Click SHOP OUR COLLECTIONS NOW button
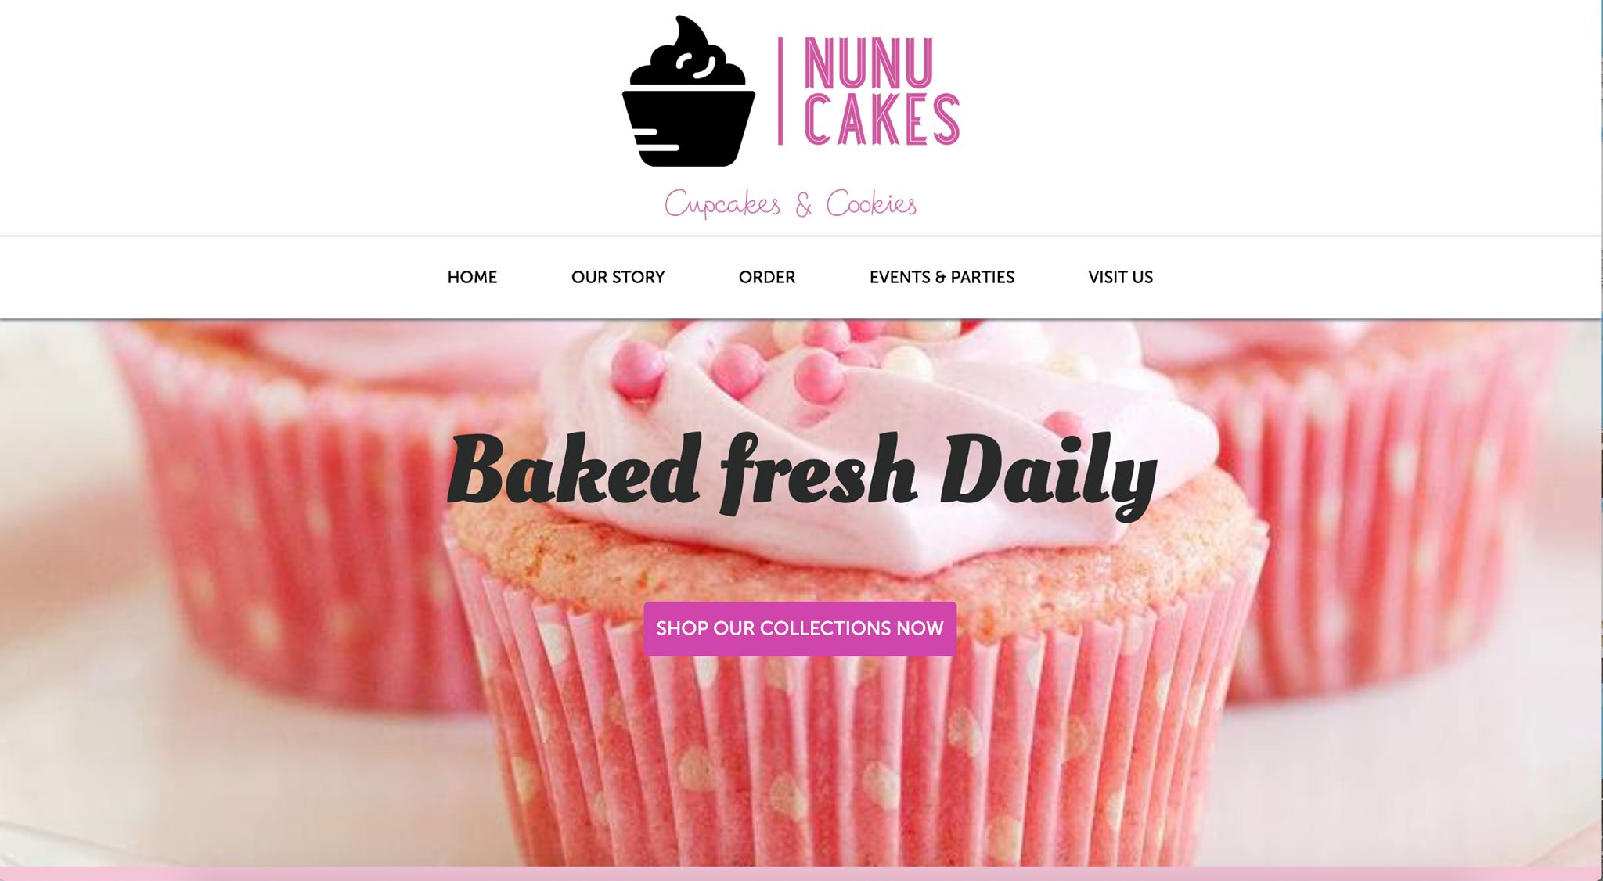This screenshot has width=1603, height=881. tap(800, 628)
